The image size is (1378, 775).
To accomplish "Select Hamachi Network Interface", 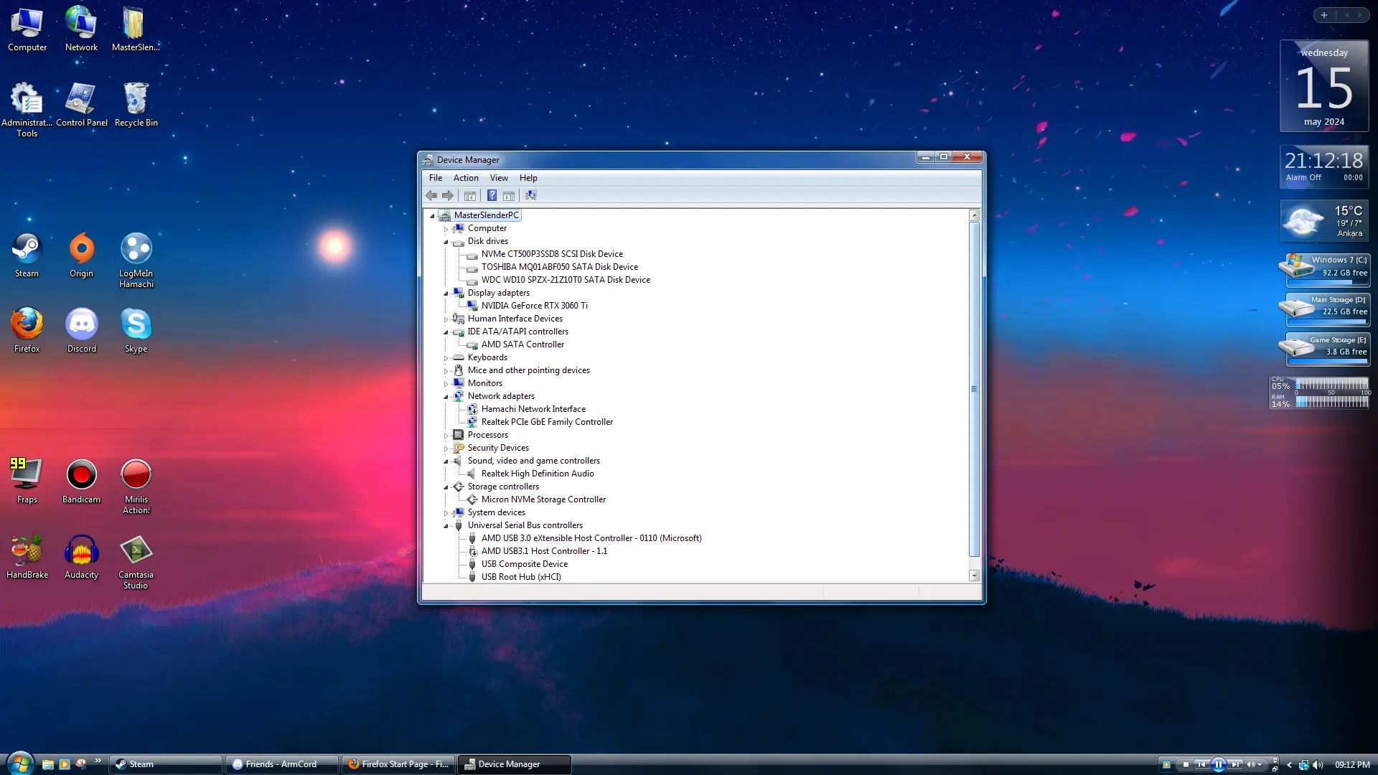I will pos(533,409).
